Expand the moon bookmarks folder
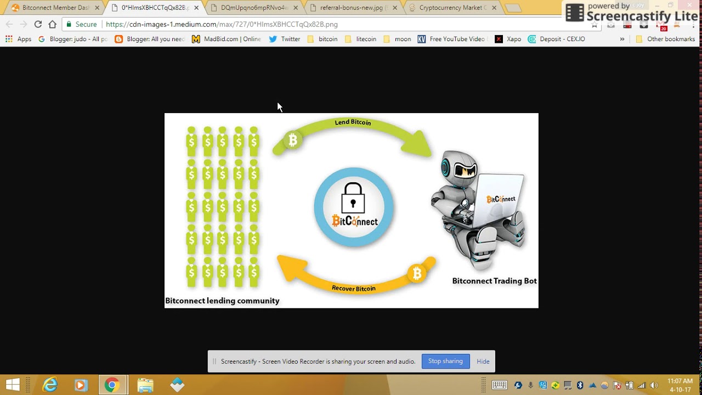702x395 pixels. (397, 39)
